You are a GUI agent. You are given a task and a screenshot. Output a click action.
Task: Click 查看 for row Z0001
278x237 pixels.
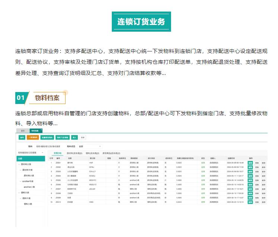(257, 163)
